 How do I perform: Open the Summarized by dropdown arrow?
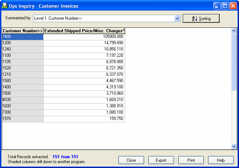point(177,19)
